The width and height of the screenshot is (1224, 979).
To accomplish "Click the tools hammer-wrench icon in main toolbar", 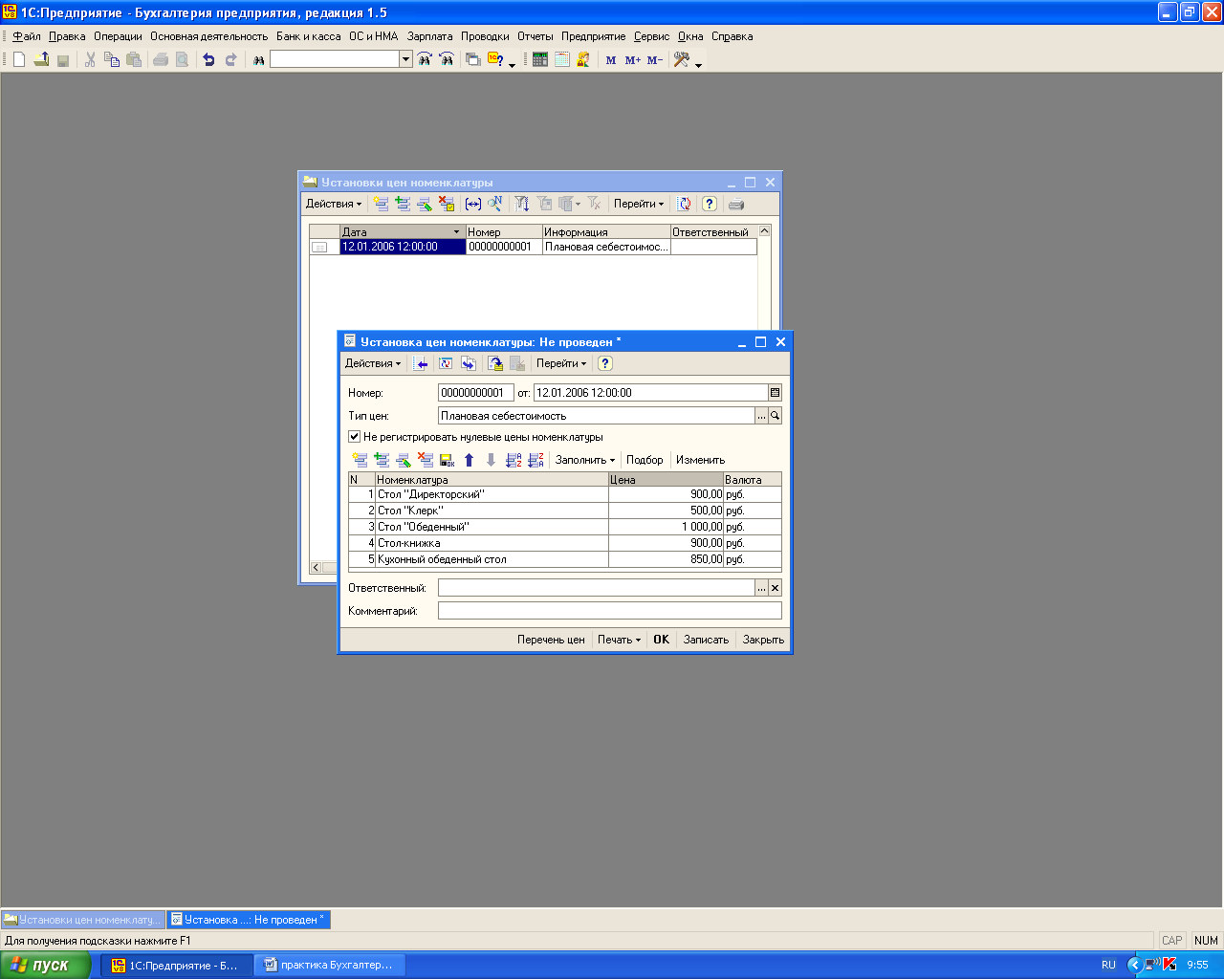I will 682,59.
